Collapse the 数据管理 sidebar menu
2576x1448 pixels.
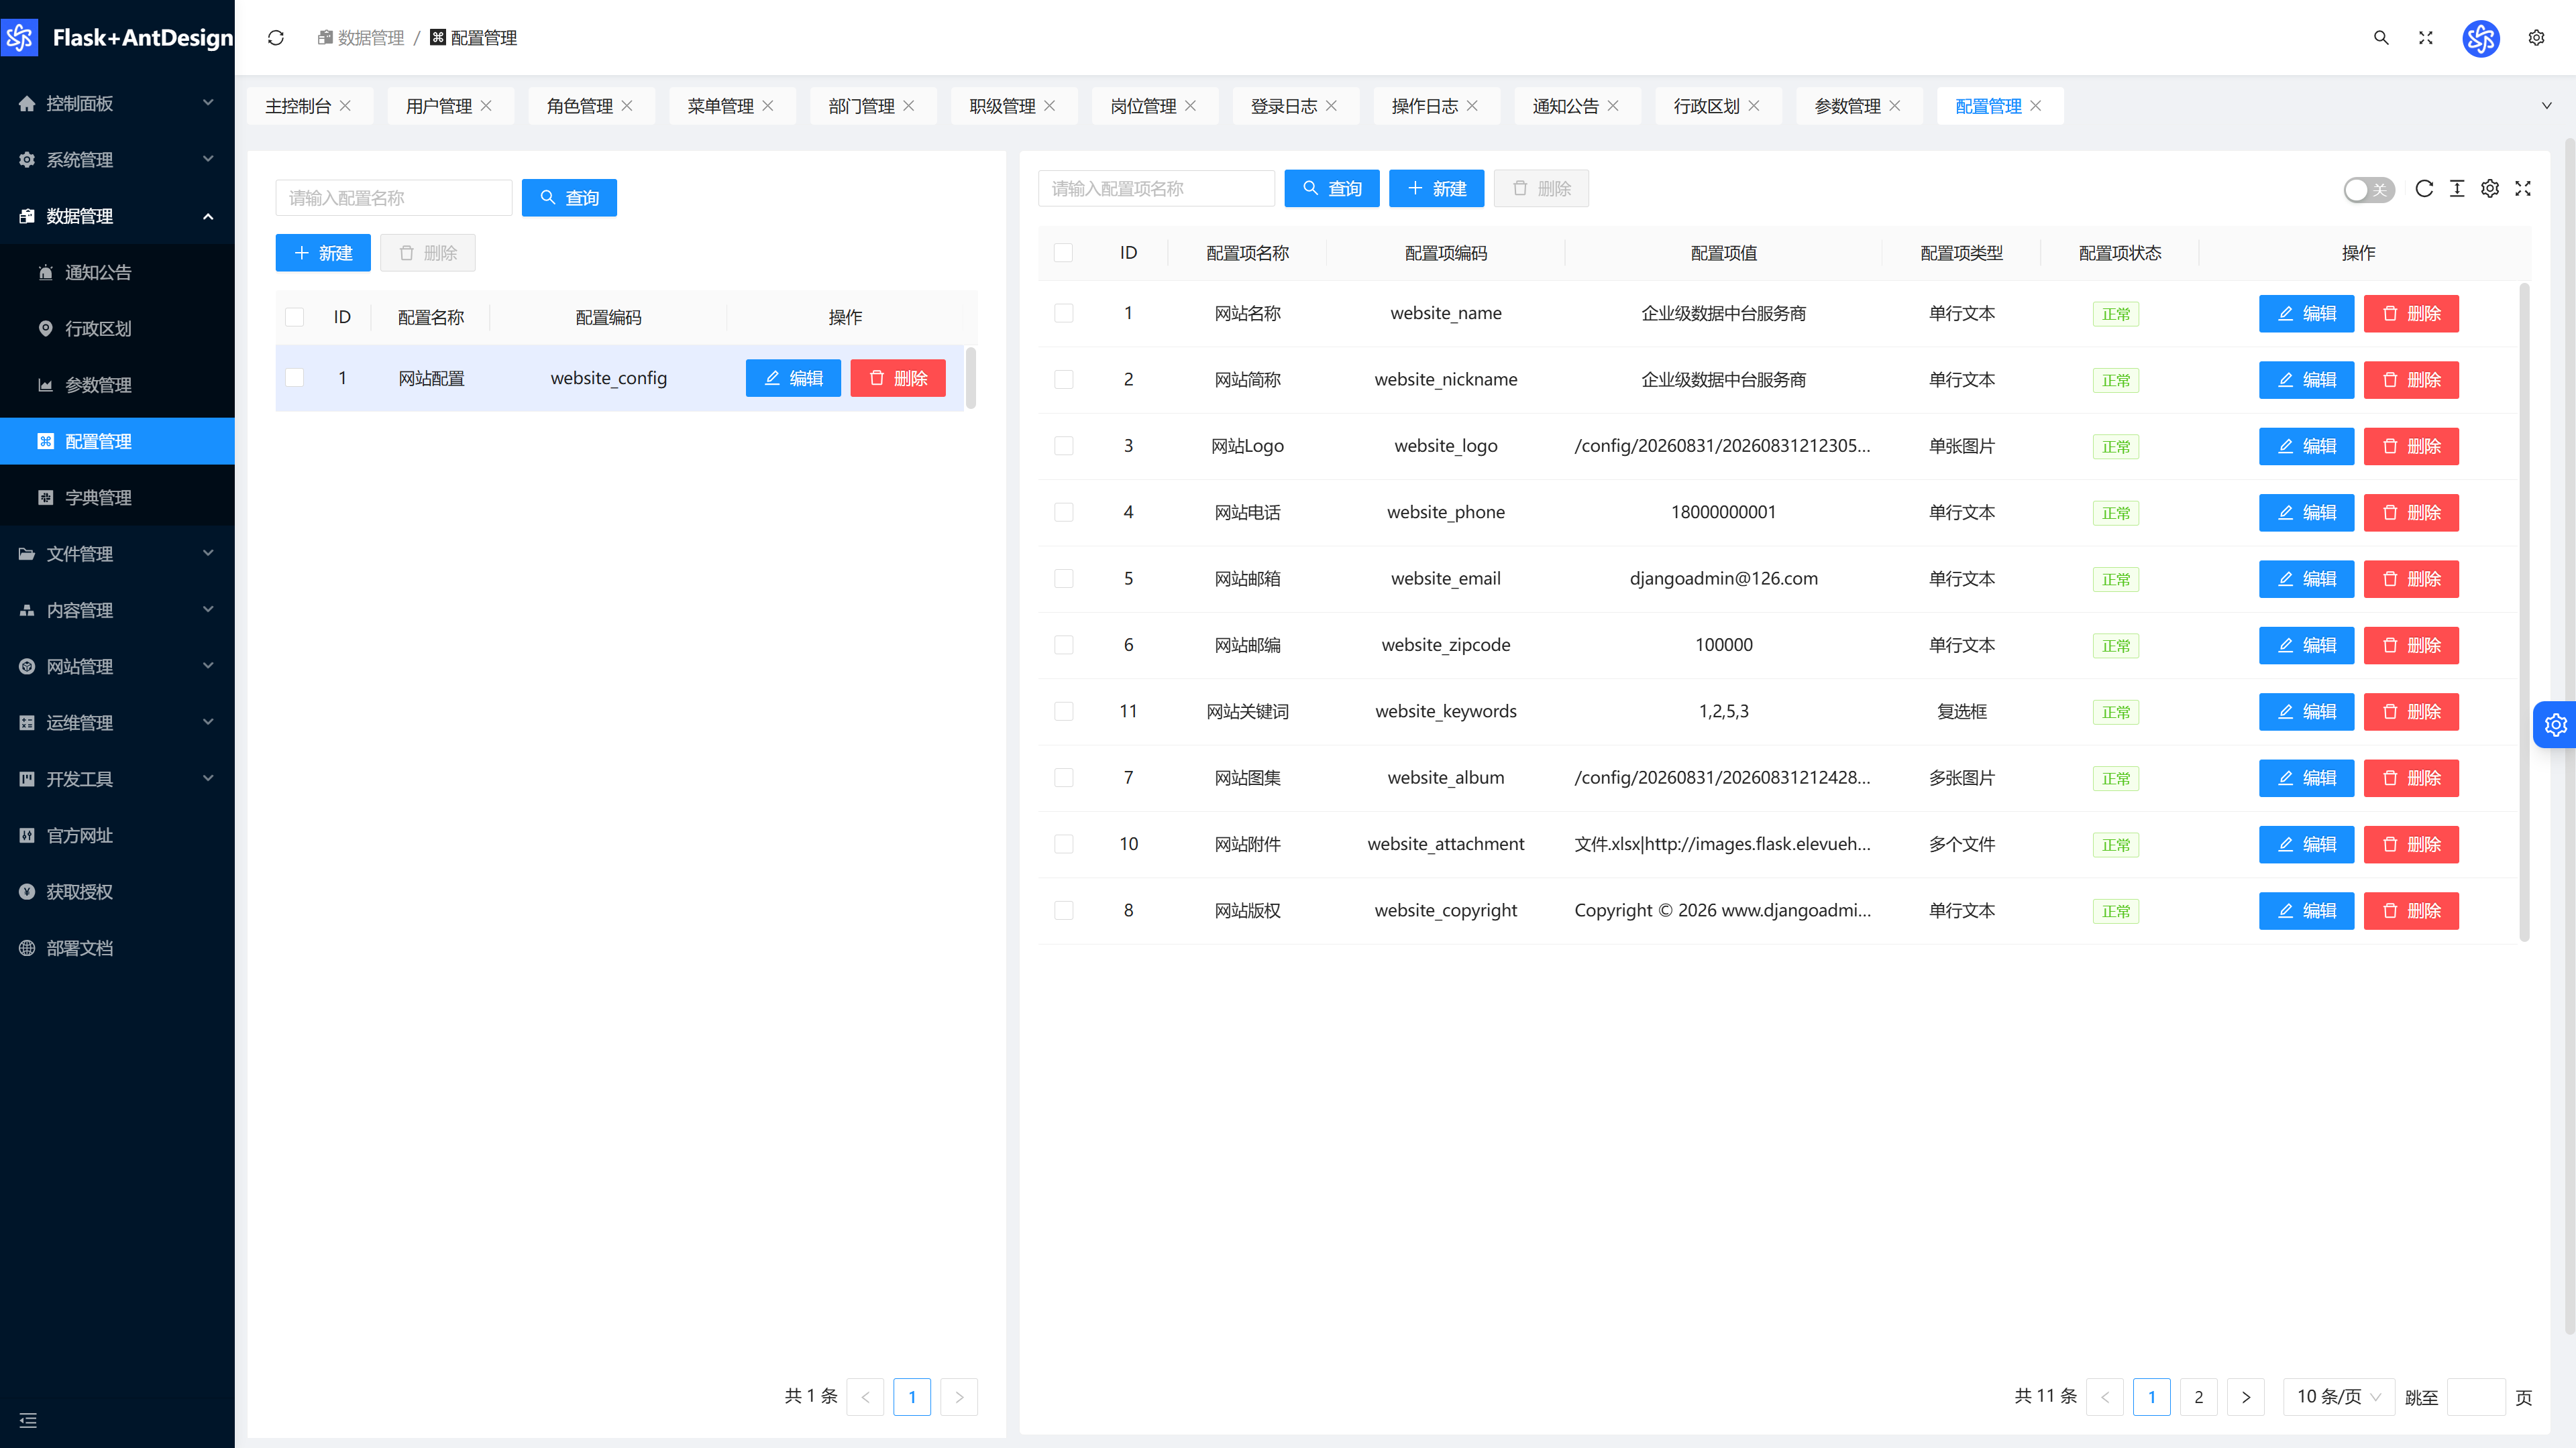click(117, 216)
